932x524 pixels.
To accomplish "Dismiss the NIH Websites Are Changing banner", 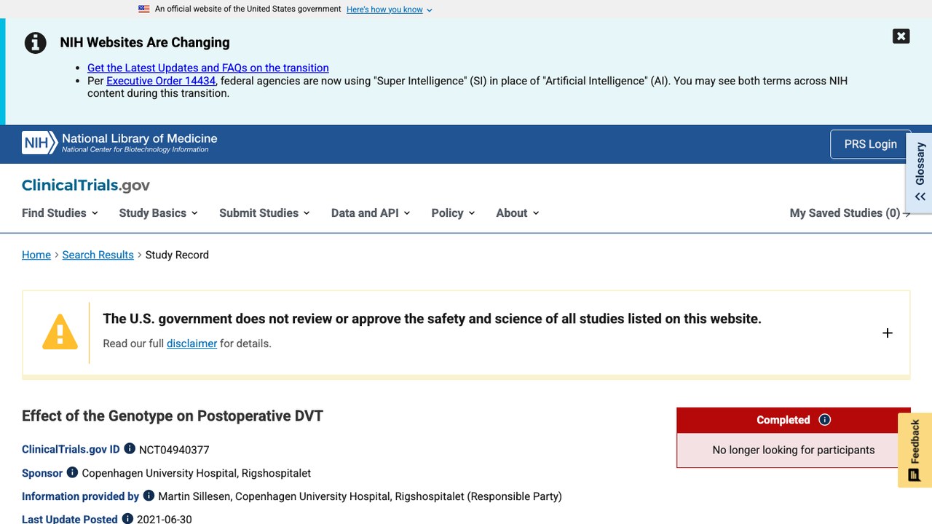I will click(901, 36).
